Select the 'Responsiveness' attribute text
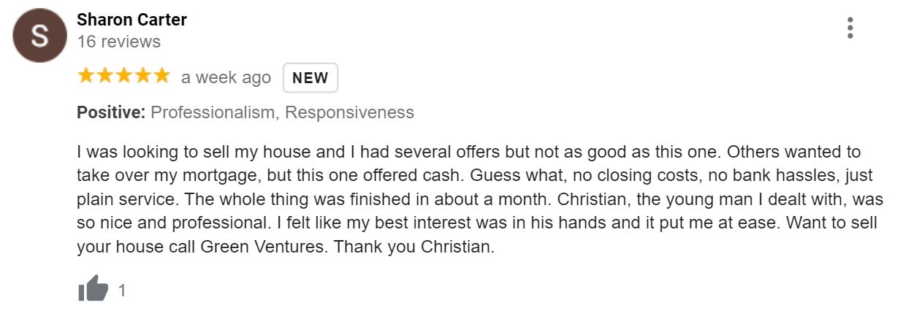The height and width of the screenshot is (316, 911). coord(349,112)
